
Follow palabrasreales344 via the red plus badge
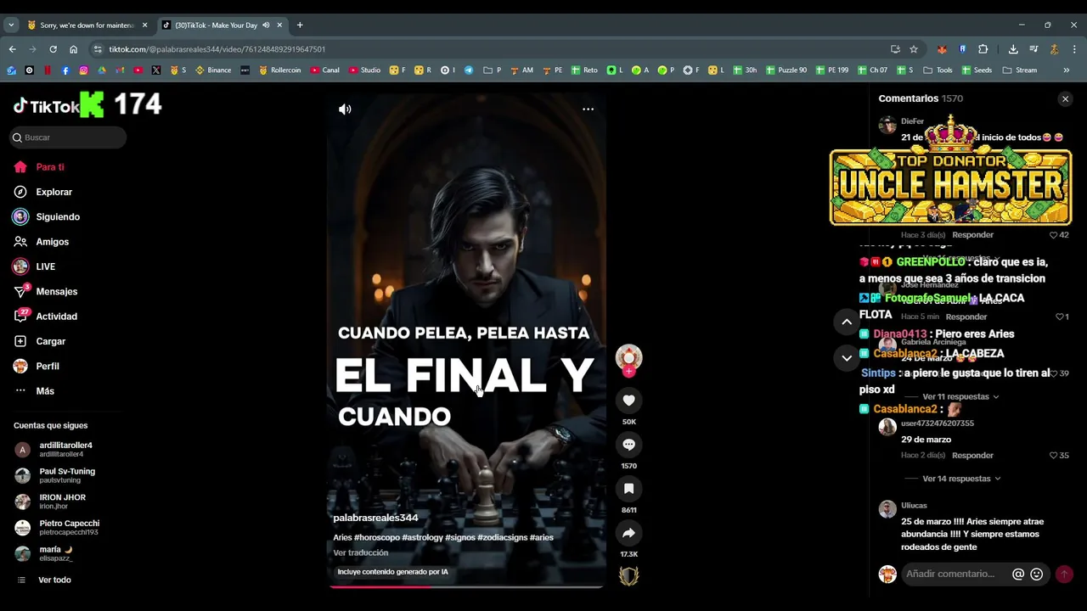tap(628, 372)
